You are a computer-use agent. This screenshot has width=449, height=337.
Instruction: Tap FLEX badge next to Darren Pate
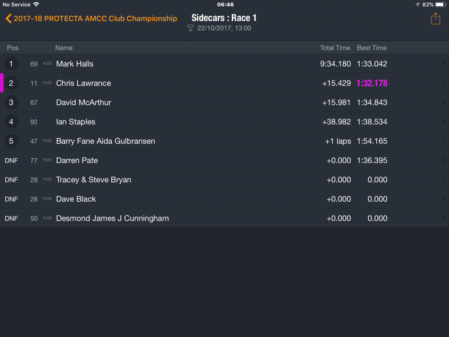coord(47,160)
